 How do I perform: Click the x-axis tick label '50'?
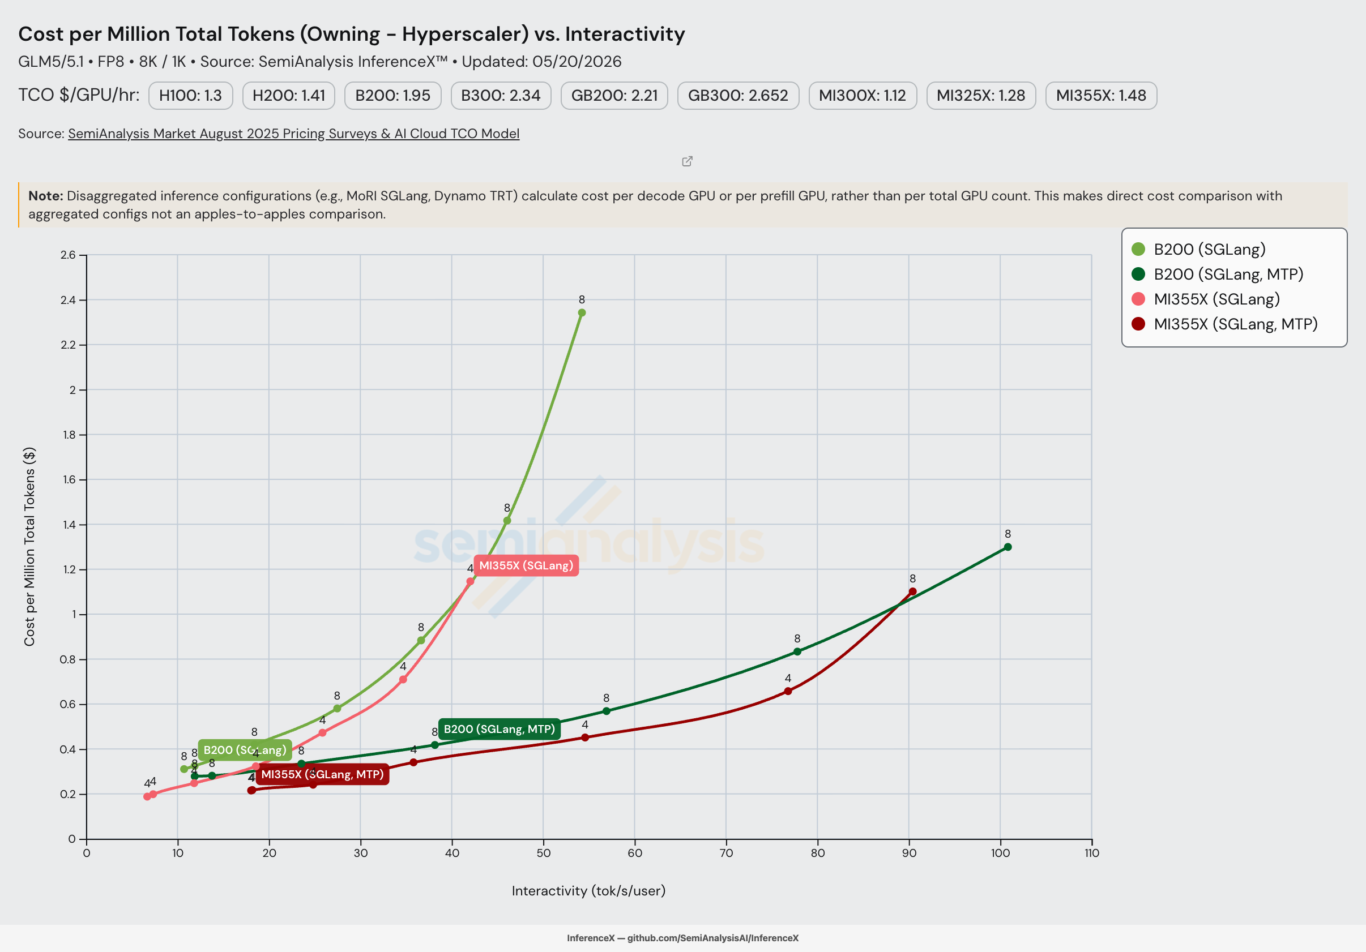tap(543, 854)
